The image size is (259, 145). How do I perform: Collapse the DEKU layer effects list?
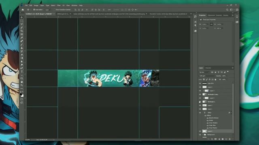pyautogui.click(x=231, y=113)
